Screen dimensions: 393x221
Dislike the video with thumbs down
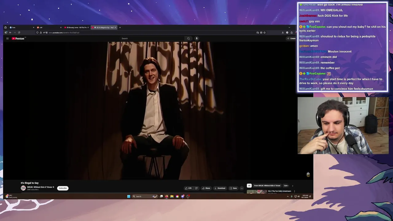coord(196,188)
